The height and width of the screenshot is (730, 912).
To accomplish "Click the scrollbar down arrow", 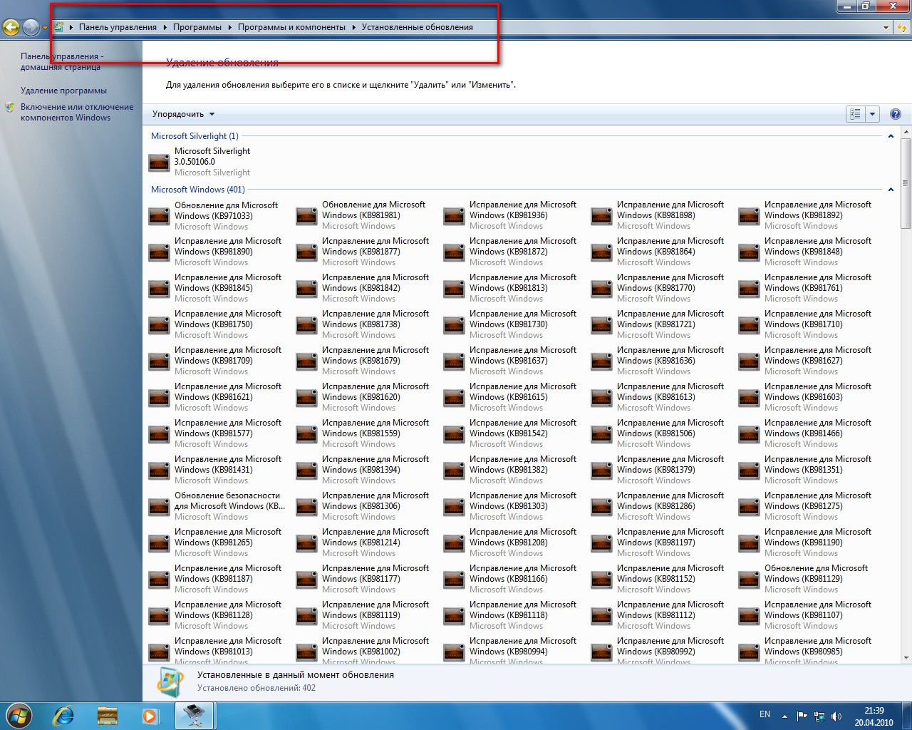I will [906, 657].
